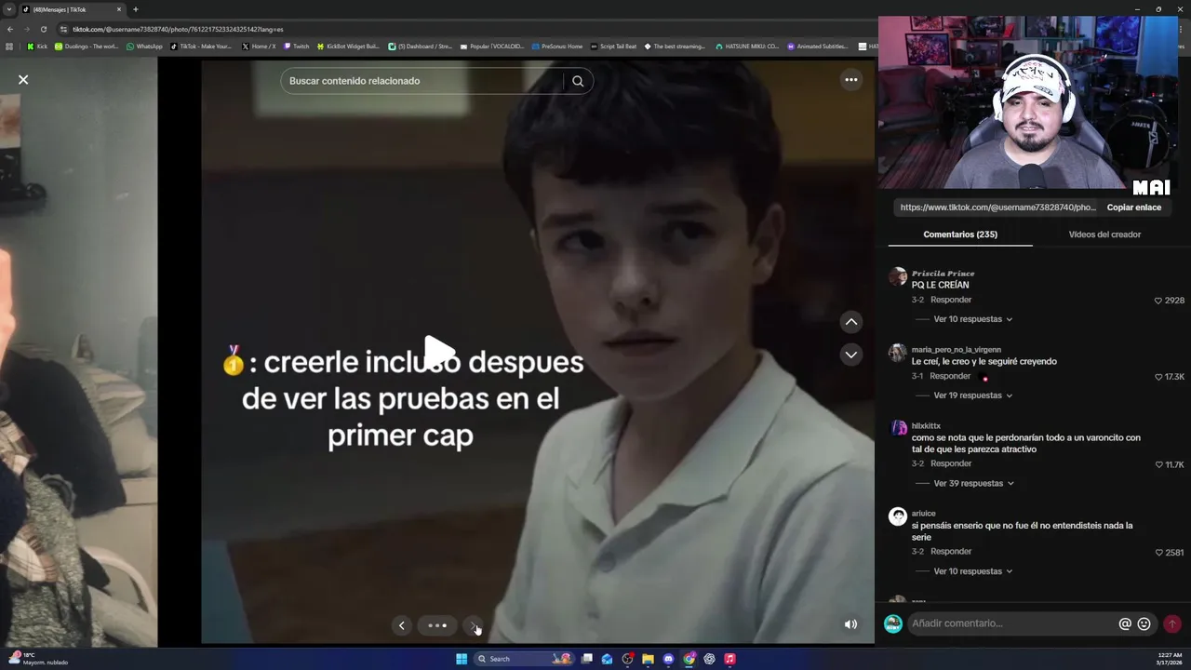
Task: Open OBS Studio from taskbar
Action: point(628,659)
